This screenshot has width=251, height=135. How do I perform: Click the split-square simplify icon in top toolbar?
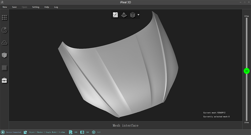115,15
